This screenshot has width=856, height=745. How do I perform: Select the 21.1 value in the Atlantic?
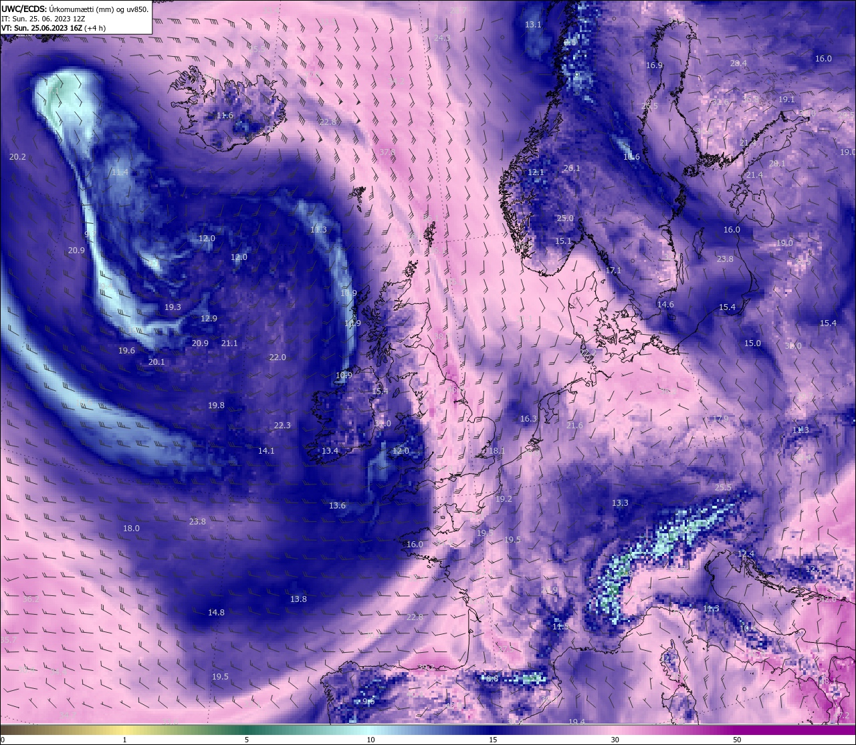point(229,343)
